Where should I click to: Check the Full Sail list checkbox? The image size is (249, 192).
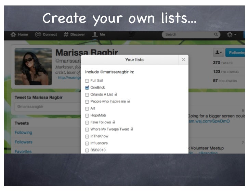tap(87, 81)
